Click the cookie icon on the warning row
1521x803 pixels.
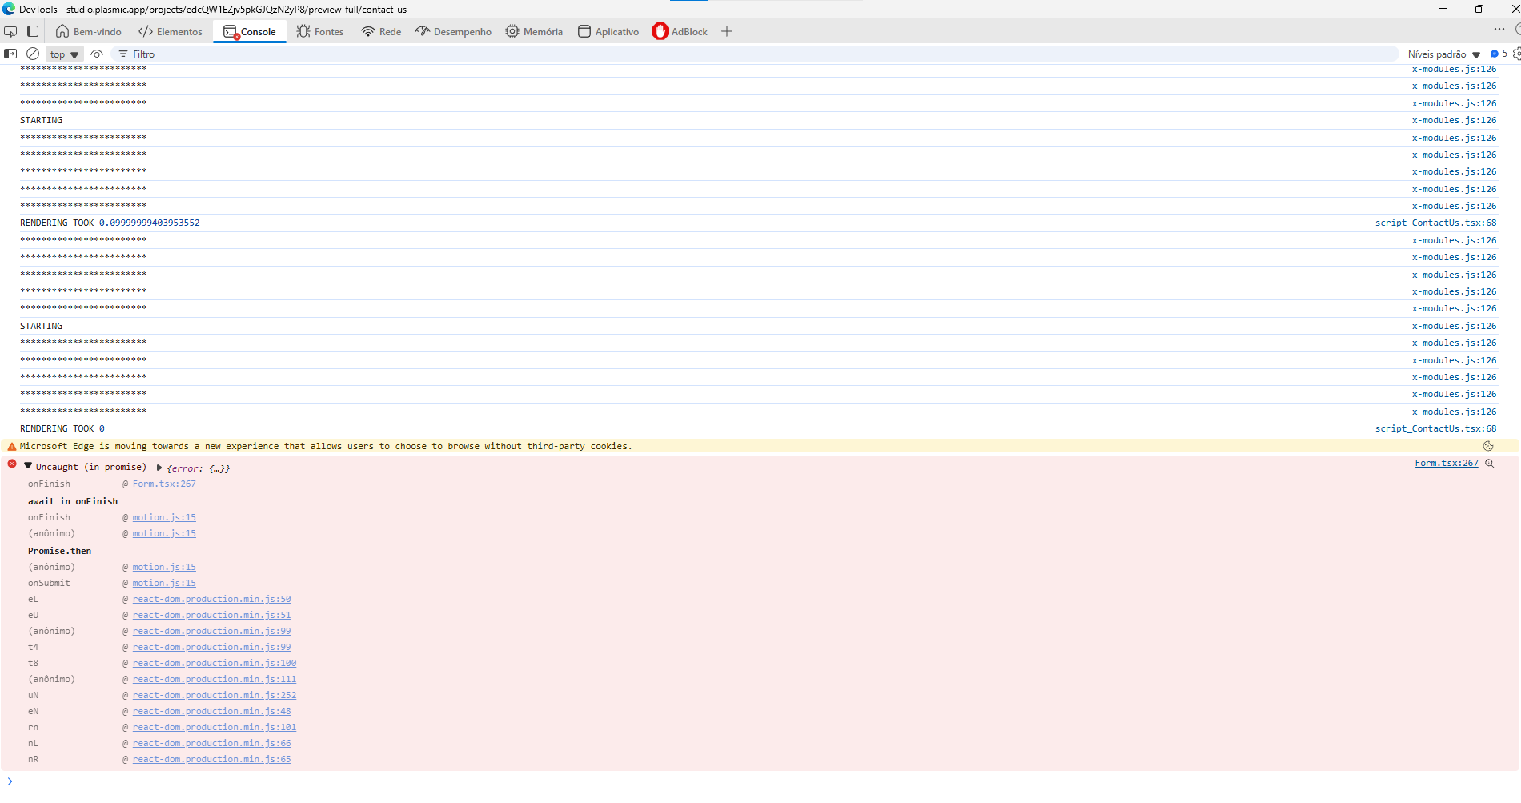click(1488, 447)
